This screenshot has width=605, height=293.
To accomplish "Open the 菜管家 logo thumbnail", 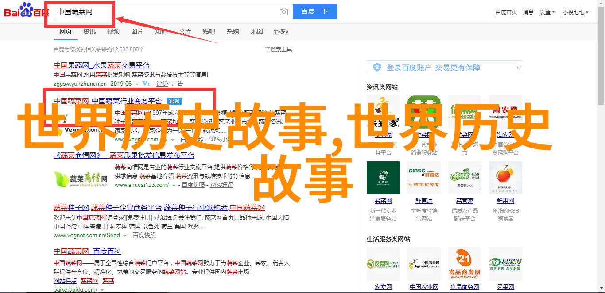I will point(465,178).
